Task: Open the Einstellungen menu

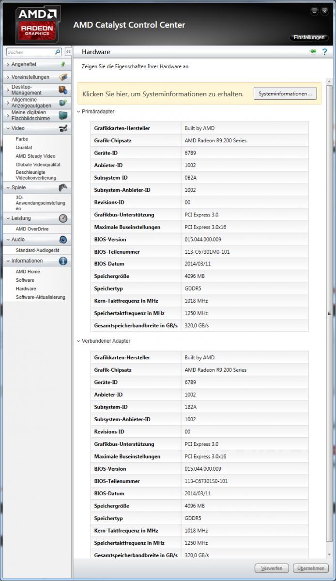Action: 308,37
